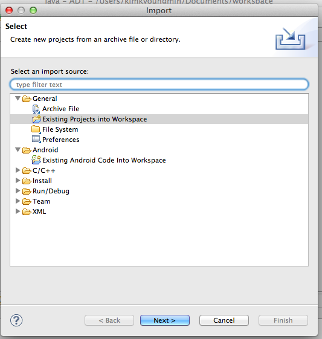Click the File System folder icon
Image resolution: width=322 pixels, height=339 pixels.
click(36, 129)
